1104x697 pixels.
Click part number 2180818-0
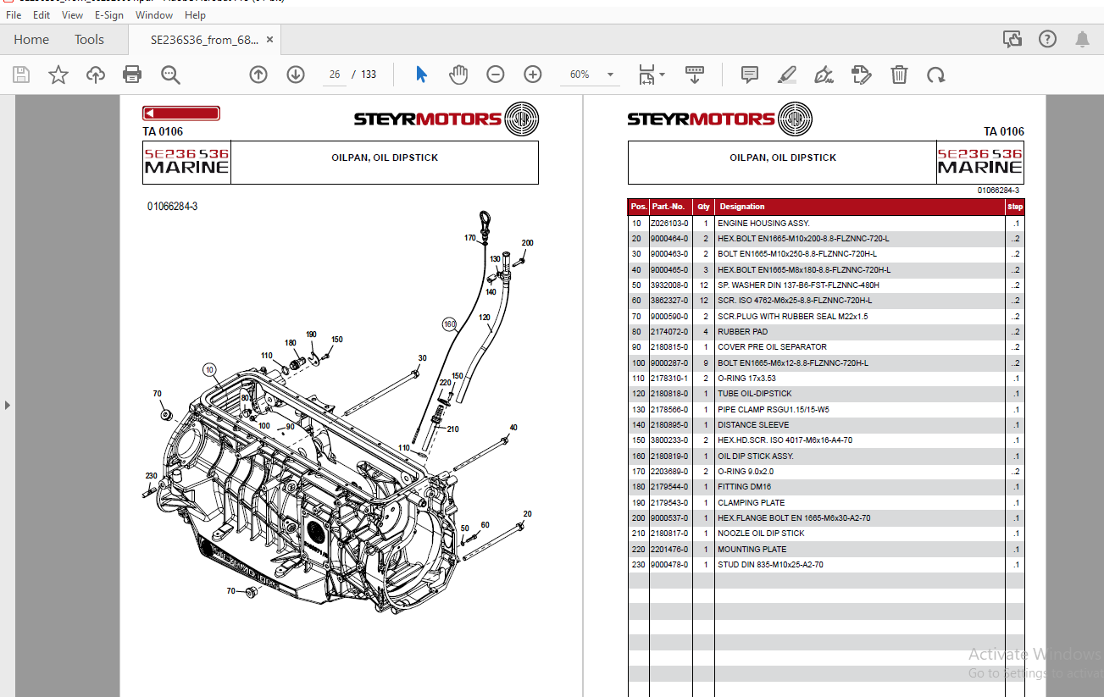point(669,394)
